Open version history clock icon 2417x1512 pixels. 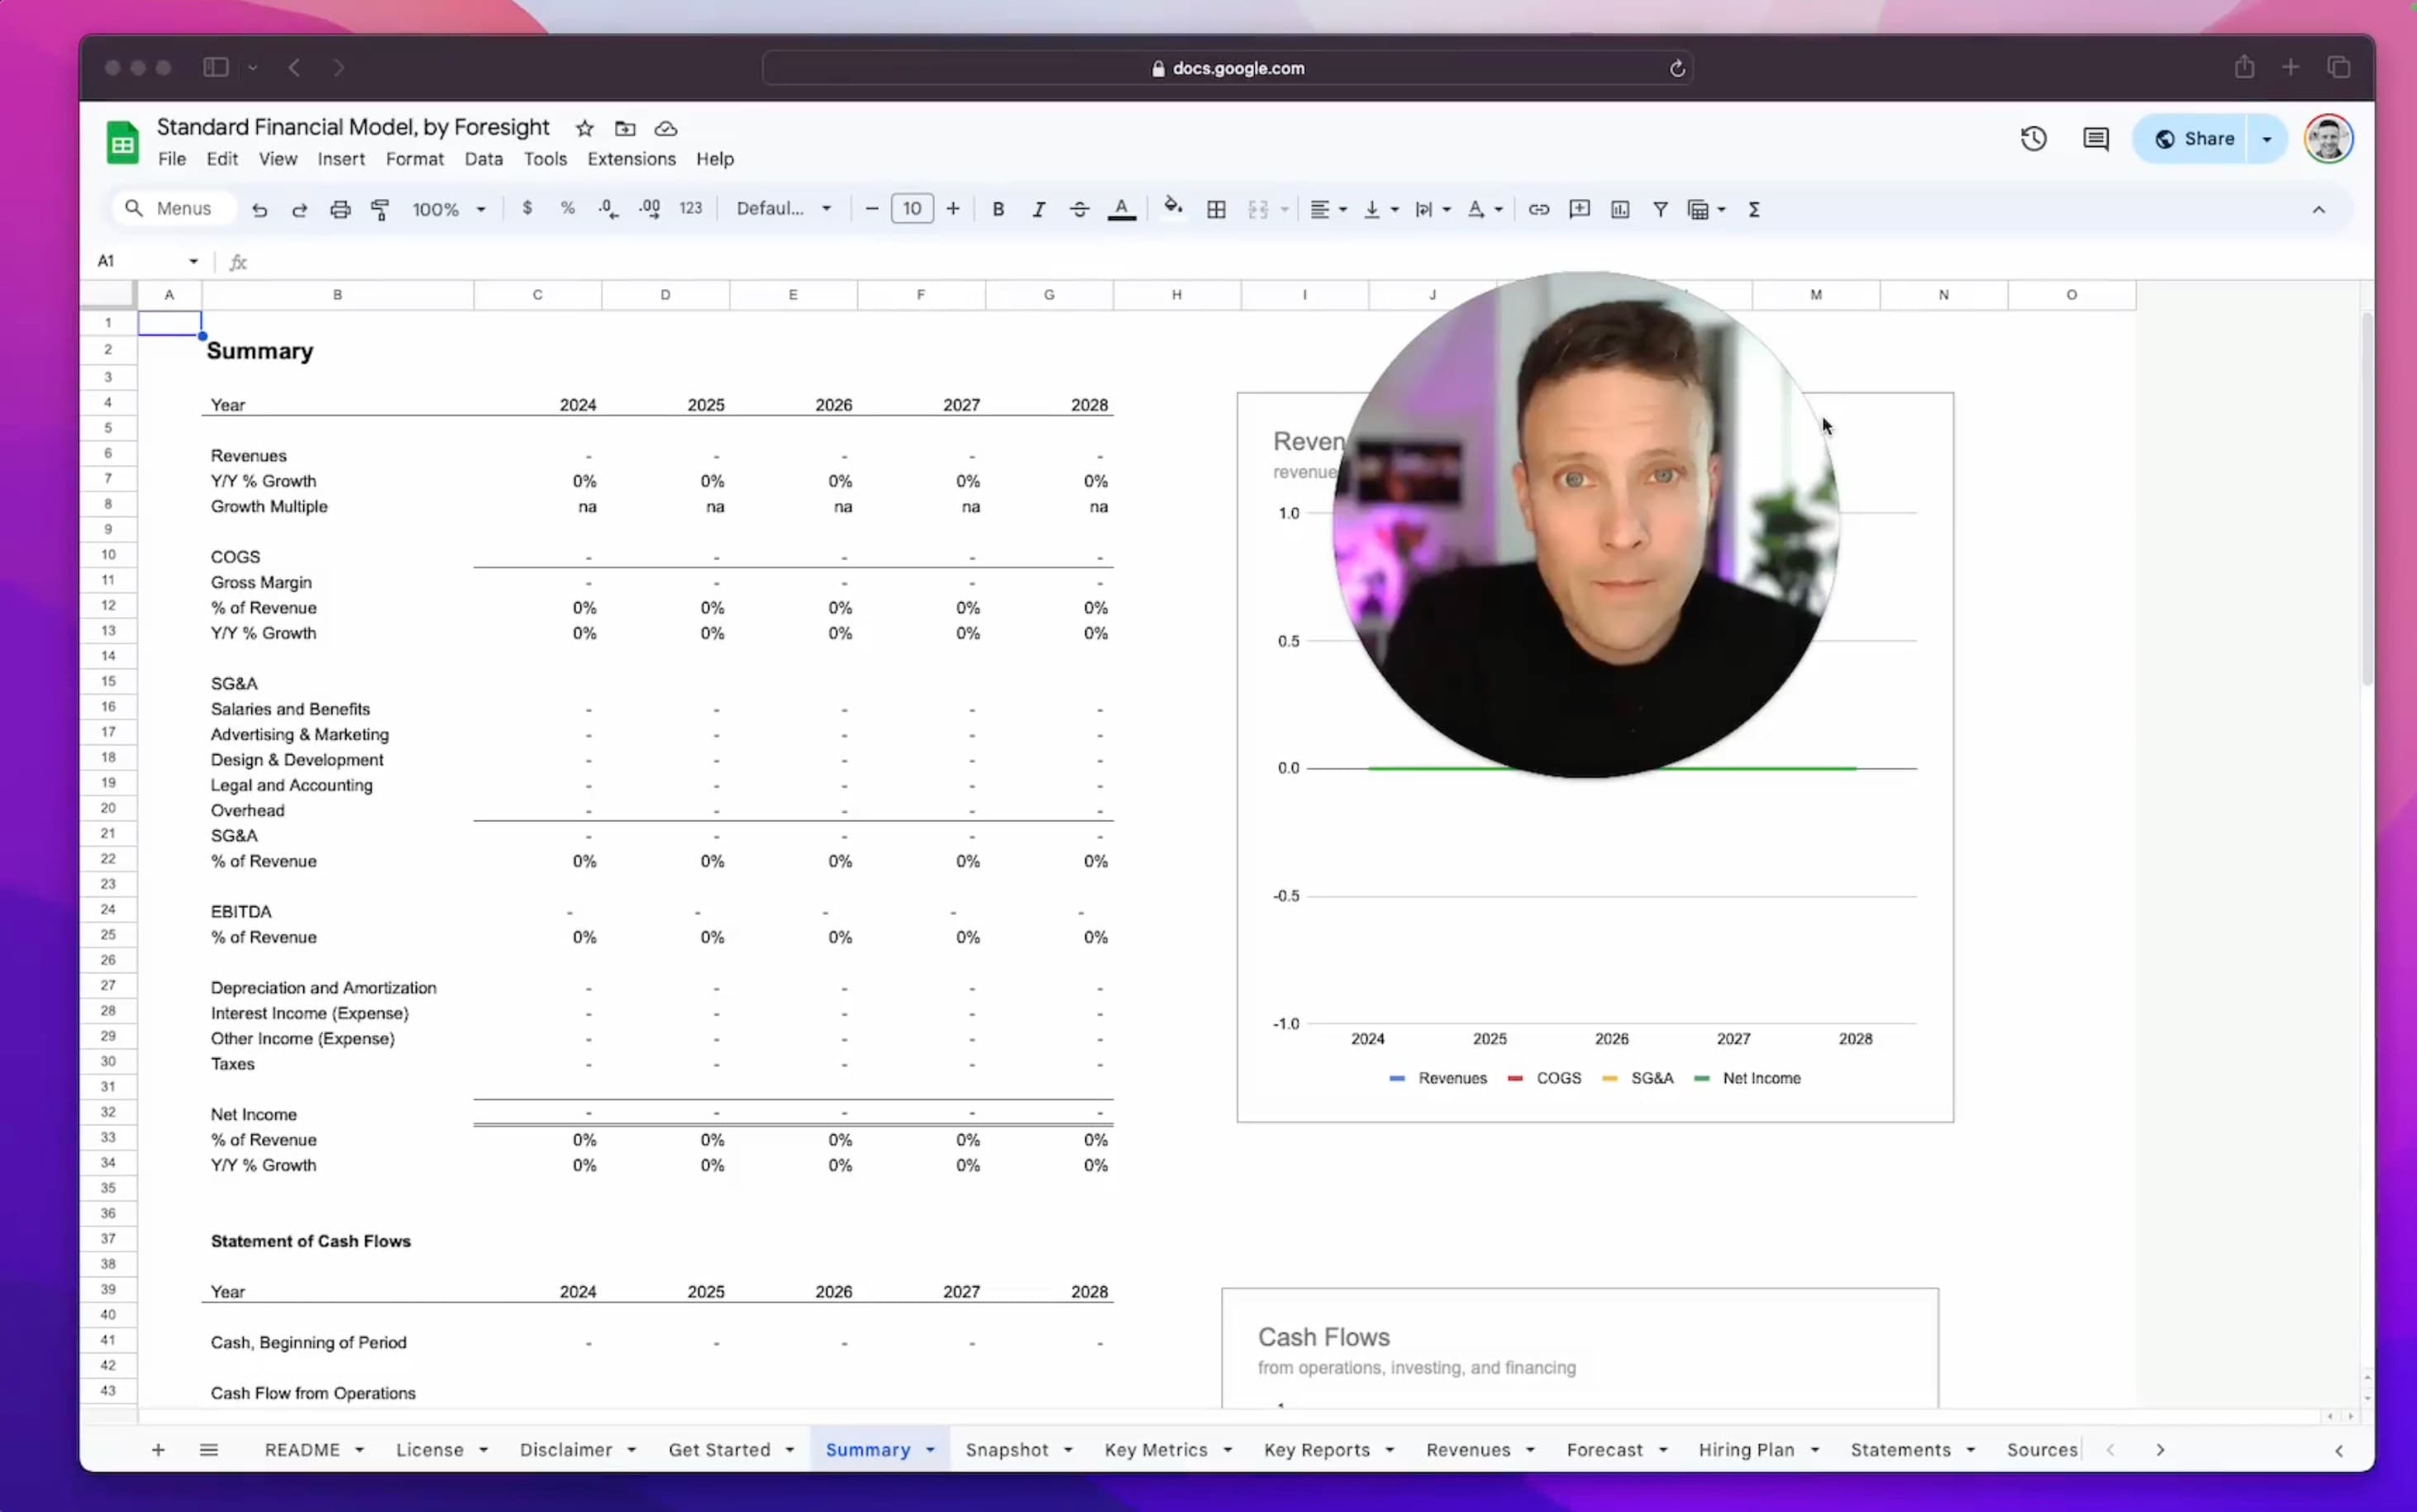click(x=2033, y=138)
